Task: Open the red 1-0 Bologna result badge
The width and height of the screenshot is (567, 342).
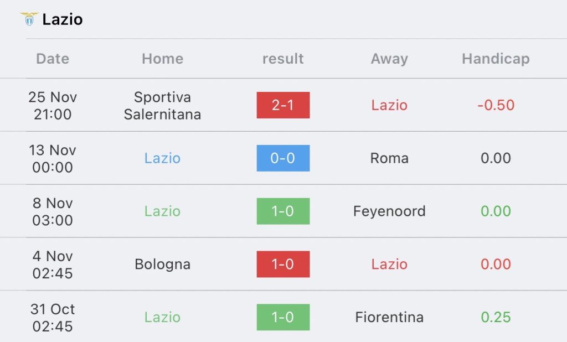Action: [x=283, y=265]
